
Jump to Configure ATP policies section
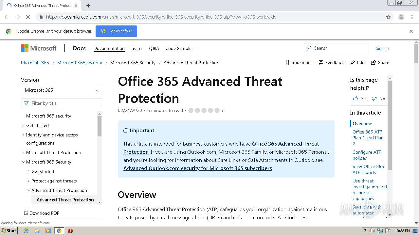[367, 155]
